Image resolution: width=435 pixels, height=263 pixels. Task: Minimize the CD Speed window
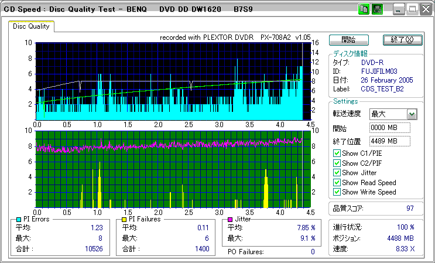coord(399,9)
